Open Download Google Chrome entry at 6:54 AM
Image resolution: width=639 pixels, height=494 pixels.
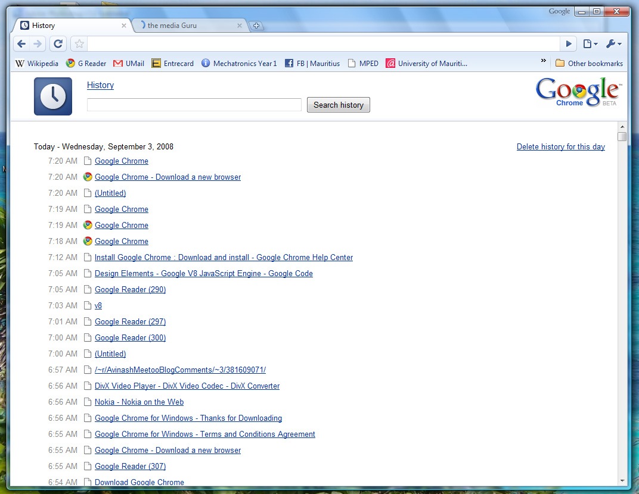point(139,482)
